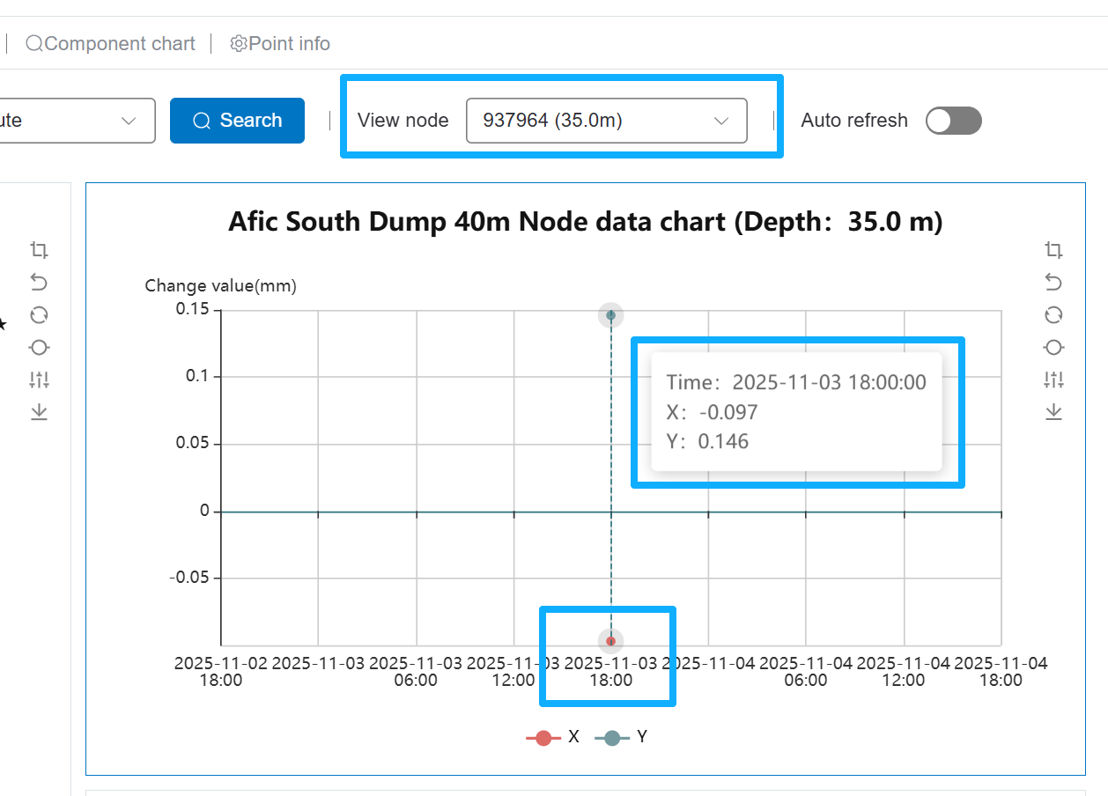Switch to Component chart tab

tap(110, 43)
